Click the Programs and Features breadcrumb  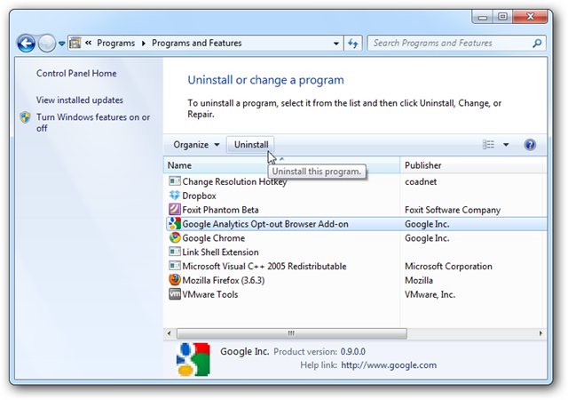(x=196, y=43)
